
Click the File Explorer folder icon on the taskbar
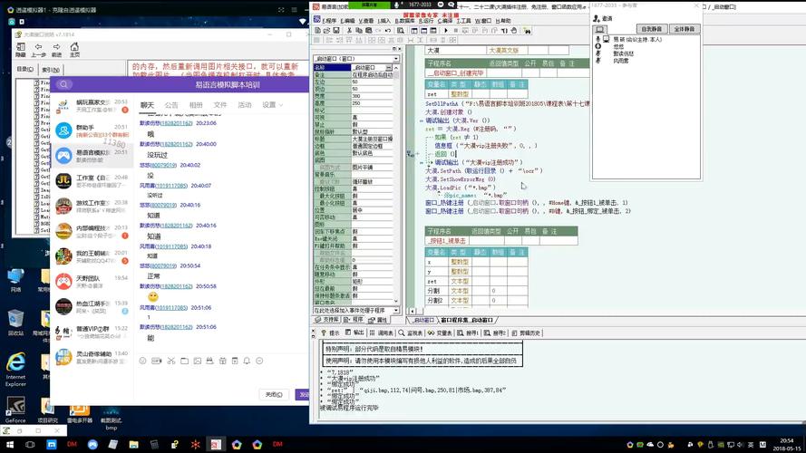(133, 444)
